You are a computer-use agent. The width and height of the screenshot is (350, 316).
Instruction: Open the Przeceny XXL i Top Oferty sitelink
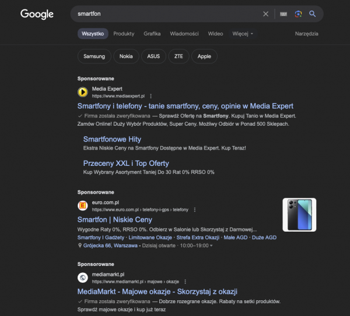[x=126, y=163]
